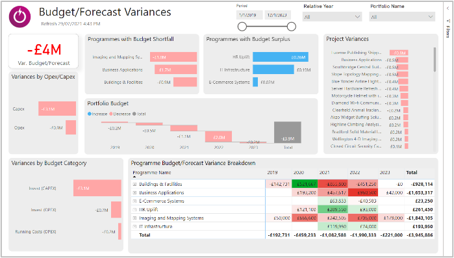454x258 pixels.
Task: Select the Buildings & Facilities shortfall bar
Action: click(185, 82)
